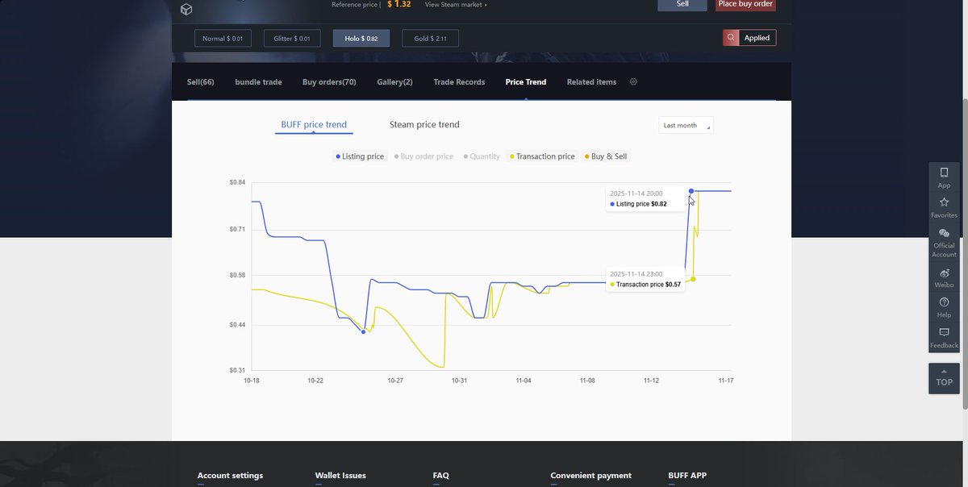Click the Sell button
The height and width of the screenshot is (487, 968).
pos(682,5)
